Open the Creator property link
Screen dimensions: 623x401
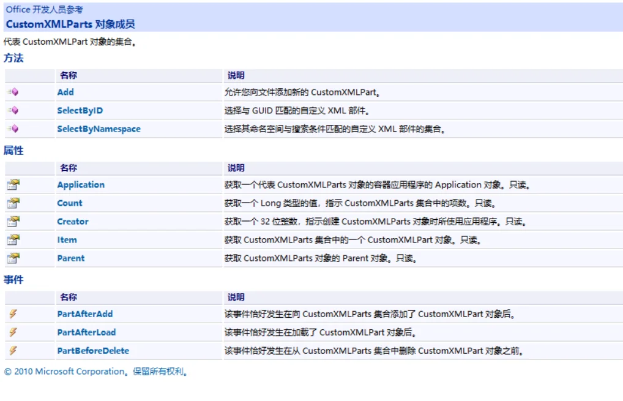click(73, 222)
